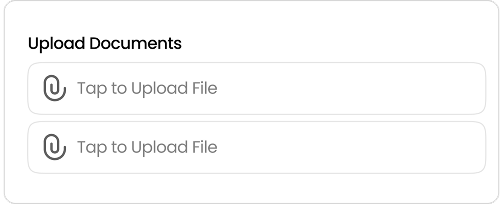
Task: Click the word Documents in the section title
Action: coord(135,43)
